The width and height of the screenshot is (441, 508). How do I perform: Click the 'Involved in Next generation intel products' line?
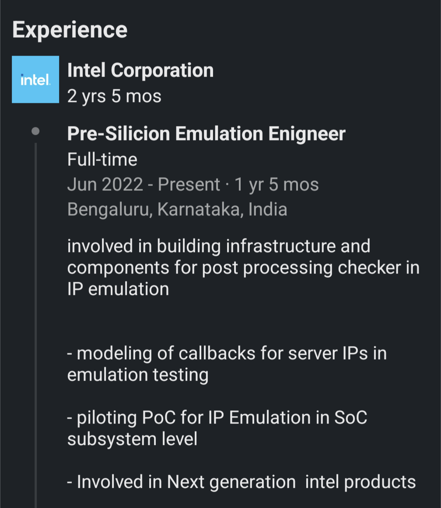[241, 482]
